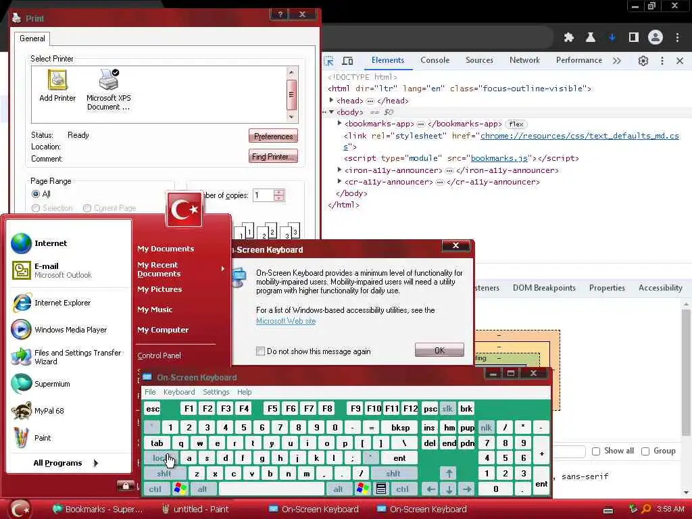Image resolution: width=692 pixels, height=519 pixels.
Task: Switch to the Network tab
Action: coord(524,60)
